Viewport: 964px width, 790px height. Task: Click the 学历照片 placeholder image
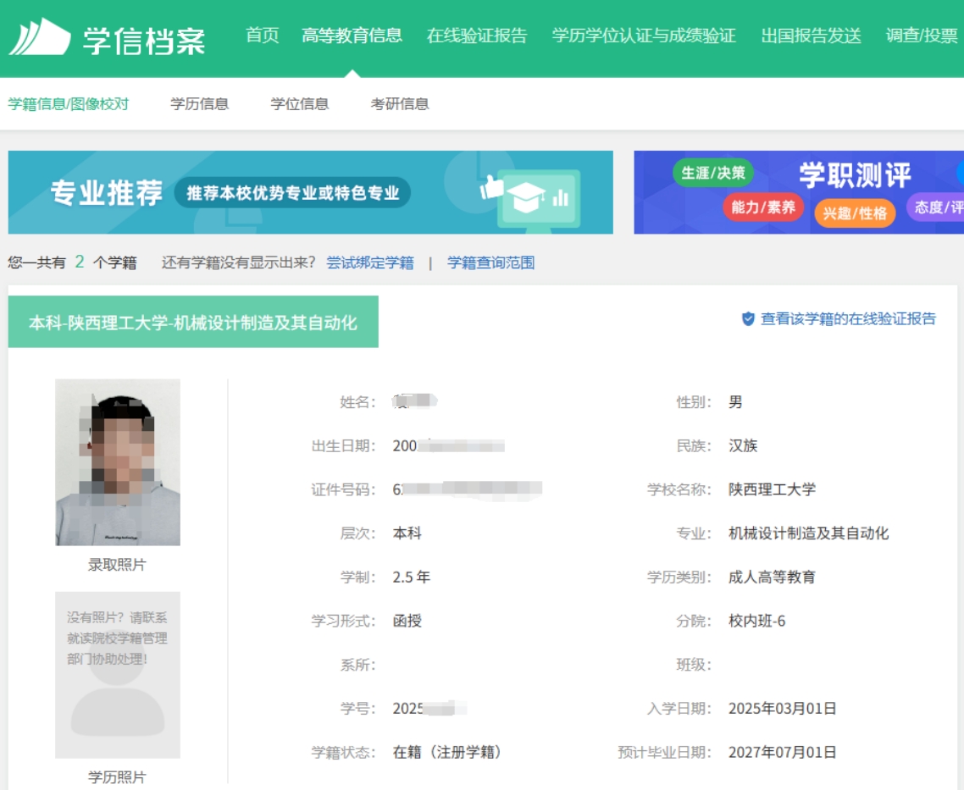[x=118, y=675]
